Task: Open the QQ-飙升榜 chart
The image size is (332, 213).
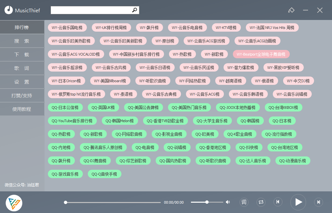Action: point(61,161)
